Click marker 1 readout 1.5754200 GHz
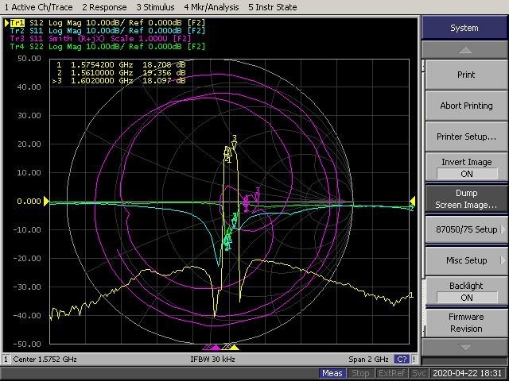 (x=121, y=65)
